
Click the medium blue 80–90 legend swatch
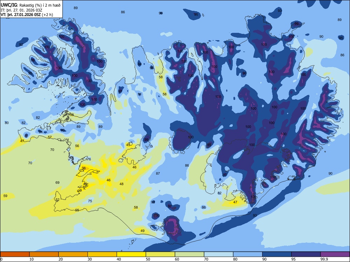tap(248, 254)
